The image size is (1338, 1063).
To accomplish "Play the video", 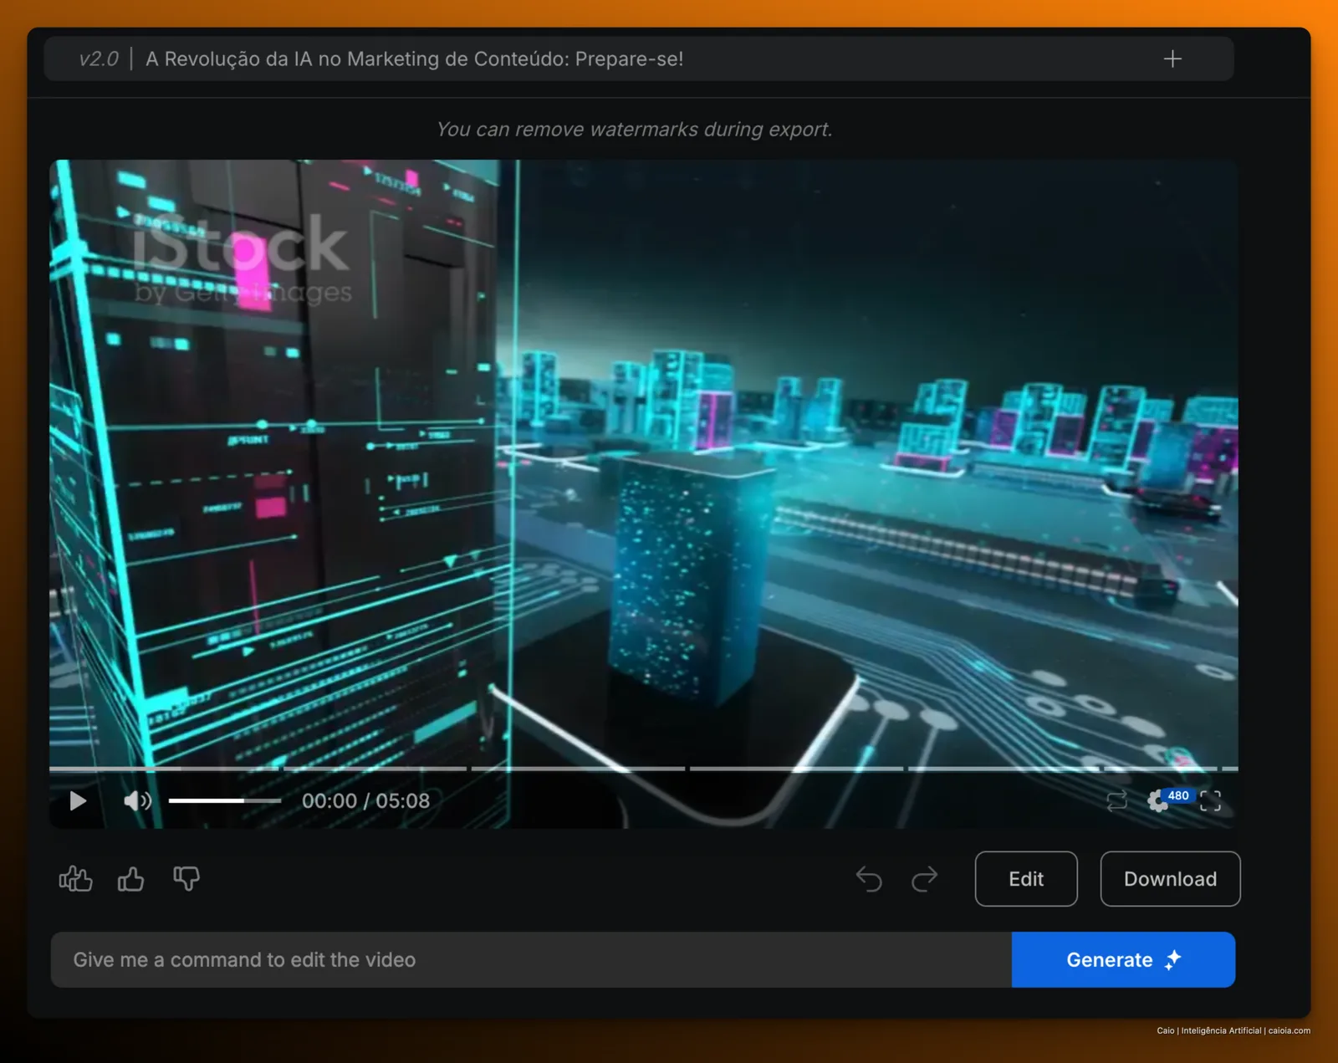I will coord(78,801).
